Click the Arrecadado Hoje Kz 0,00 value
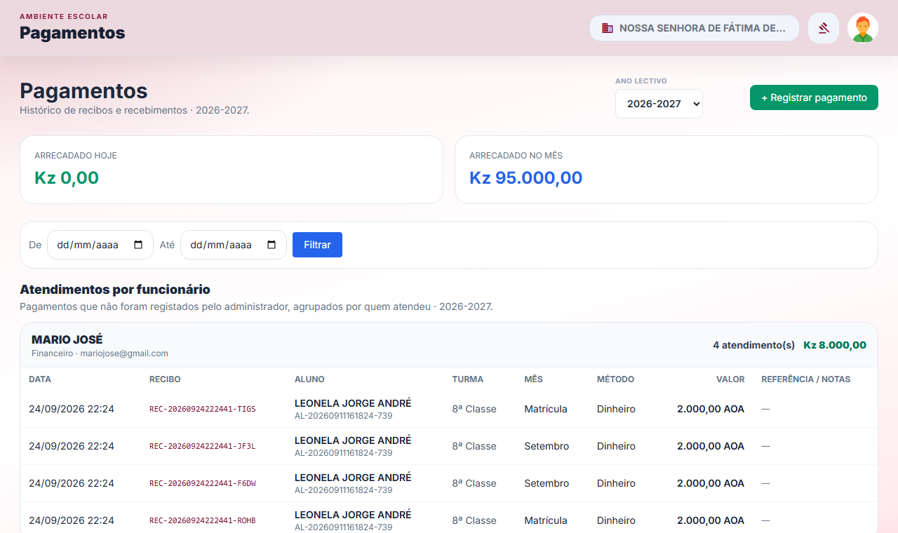 67,177
